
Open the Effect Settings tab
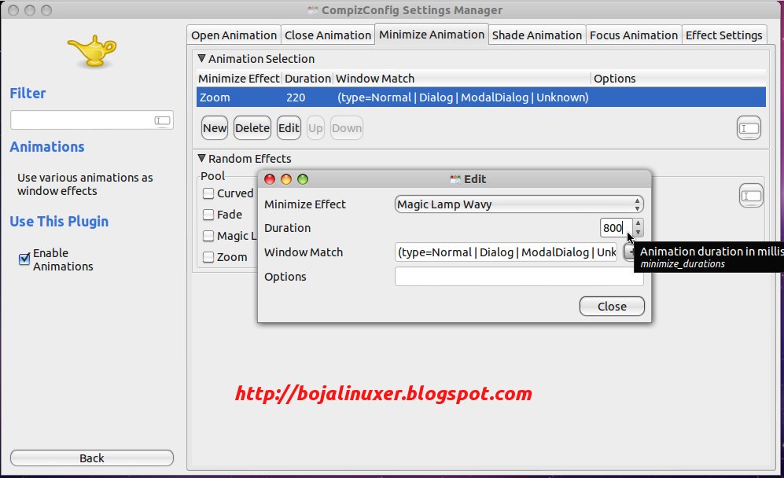(x=723, y=35)
